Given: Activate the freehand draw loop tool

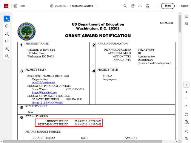Looking at the screenshot, I should pyautogui.click(x=7, y=41).
